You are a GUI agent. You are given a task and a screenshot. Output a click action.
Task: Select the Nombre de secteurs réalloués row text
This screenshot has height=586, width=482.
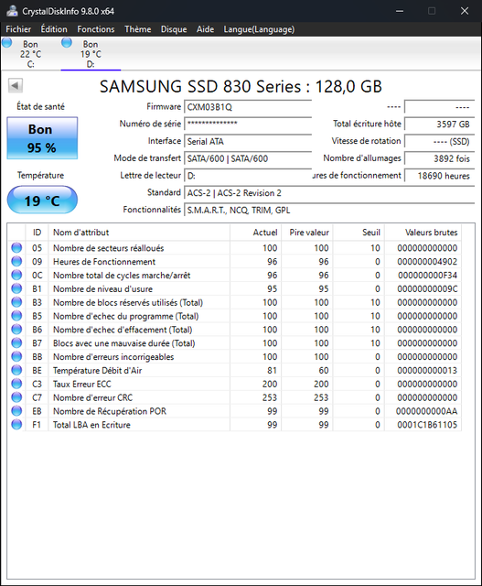[108, 248]
